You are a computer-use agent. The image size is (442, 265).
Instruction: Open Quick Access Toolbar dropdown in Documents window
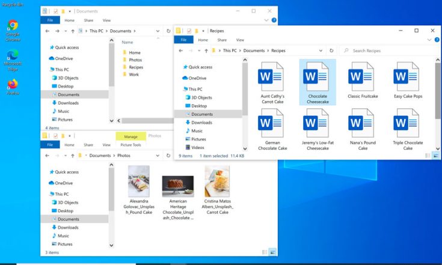(71, 11)
